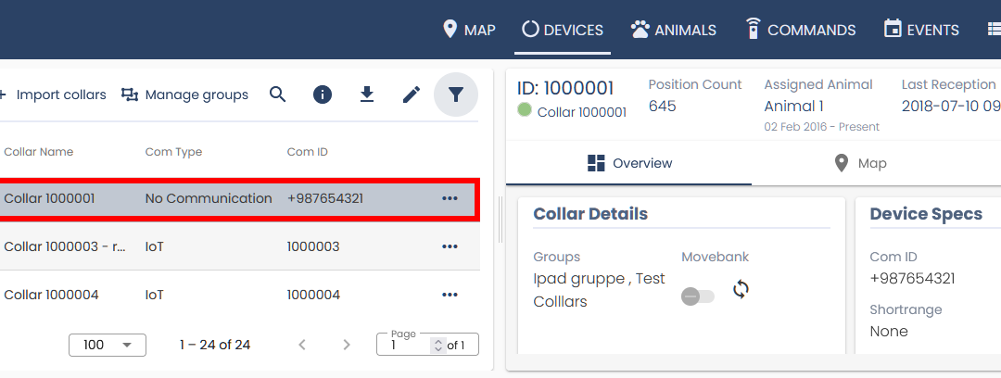Open more options for Collar 1000001

[450, 198]
